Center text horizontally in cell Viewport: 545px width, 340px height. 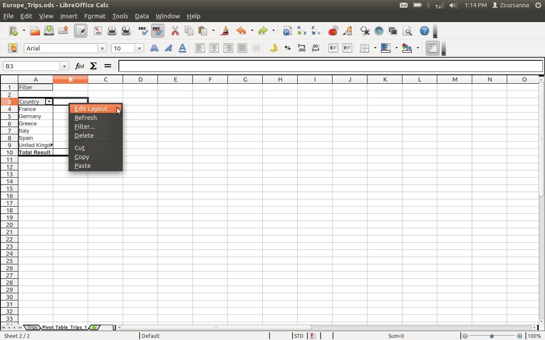(214, 48)
